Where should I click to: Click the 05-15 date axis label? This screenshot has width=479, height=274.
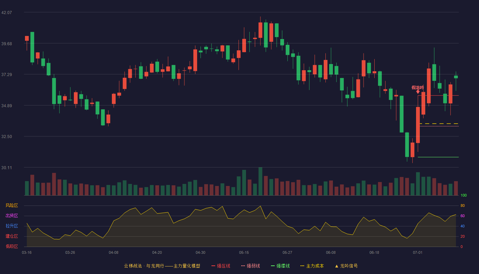click(x=244, y=252)
